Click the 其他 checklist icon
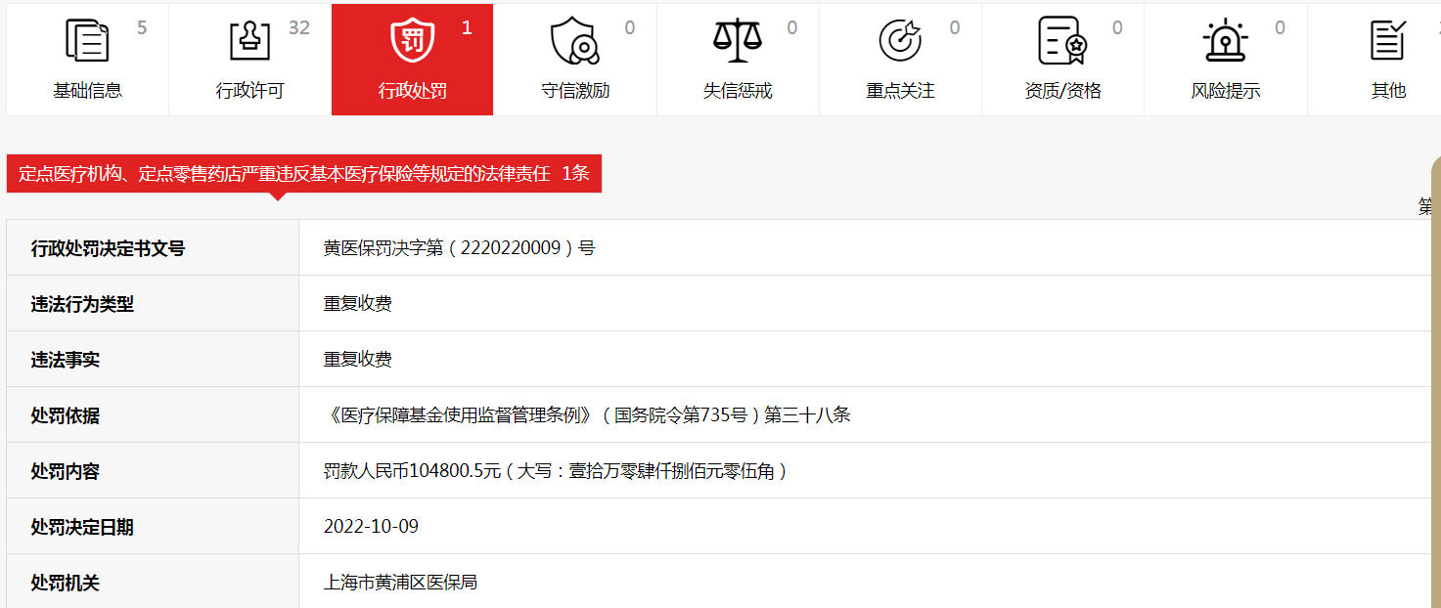1441x608 pixels. 1387,41
